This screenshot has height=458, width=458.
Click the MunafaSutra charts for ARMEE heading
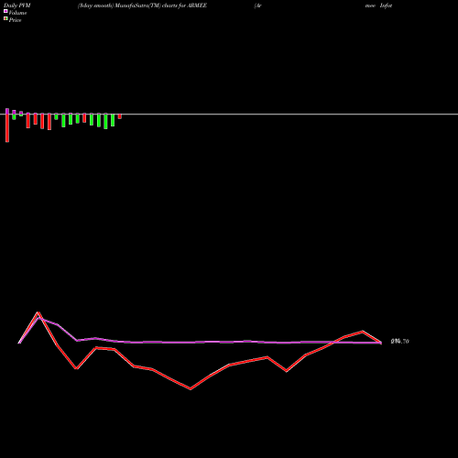point(142,5)
